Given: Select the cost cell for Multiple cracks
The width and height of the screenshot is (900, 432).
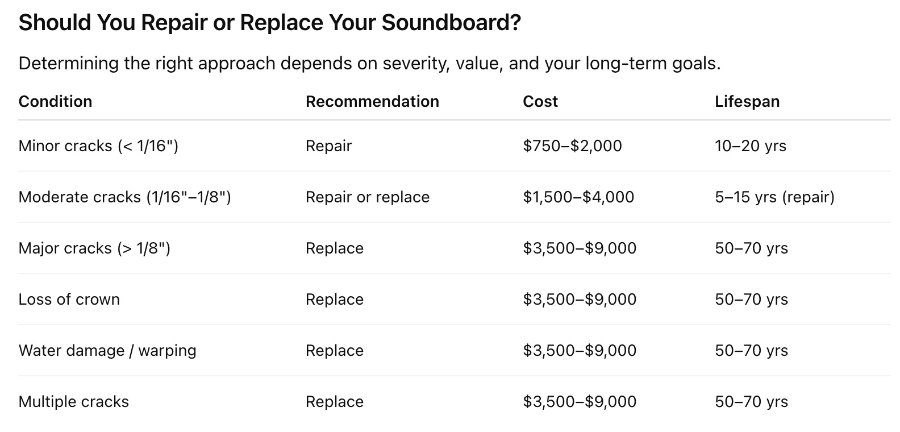Looking at the screenshot, I should pos(580,402).
